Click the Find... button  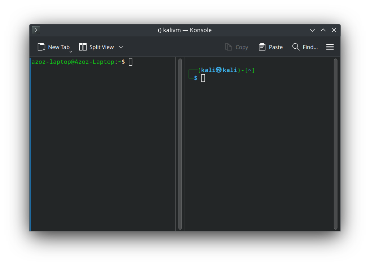(x=310, y=47)
